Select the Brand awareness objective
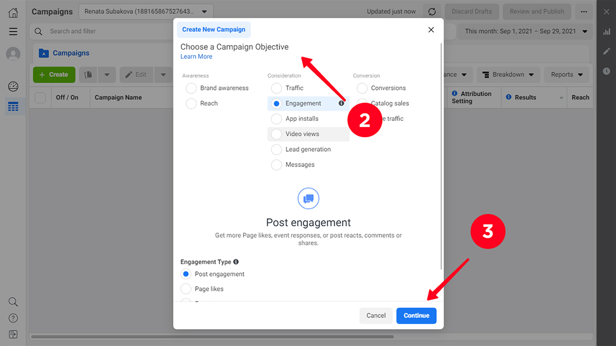Image resolution: width=616 pixels, height=346 pixels. (x=191, y=88)
